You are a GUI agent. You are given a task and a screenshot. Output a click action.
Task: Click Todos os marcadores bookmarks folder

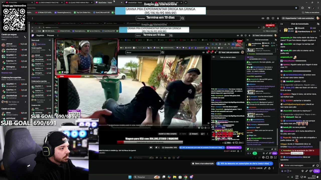pos(311,12)
